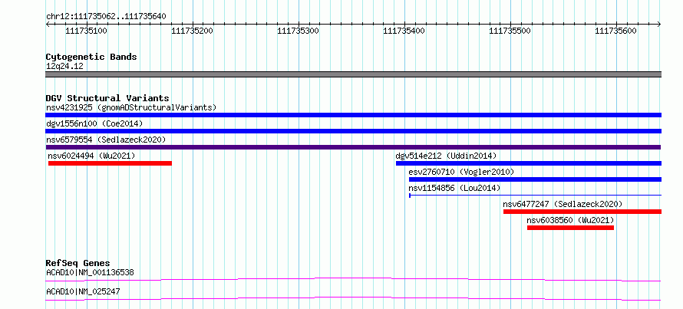Click the chr12:111735062..111735640 region label

[x=106, y=17]
